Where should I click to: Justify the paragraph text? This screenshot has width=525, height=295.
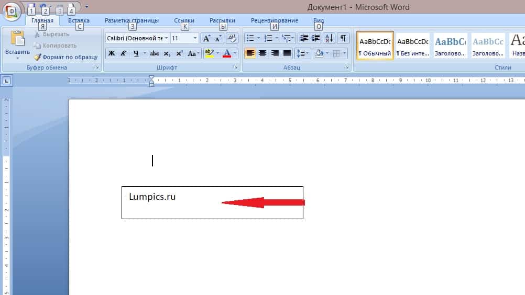[x=287, y=53]
